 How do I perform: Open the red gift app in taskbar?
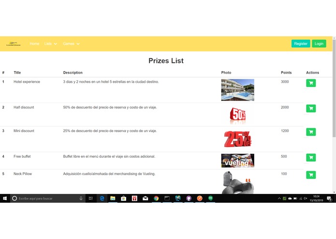[134, 198]
